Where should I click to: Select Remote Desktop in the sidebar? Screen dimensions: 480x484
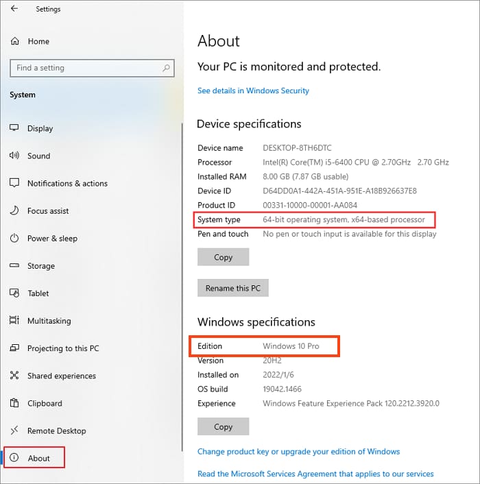[56, 431]
